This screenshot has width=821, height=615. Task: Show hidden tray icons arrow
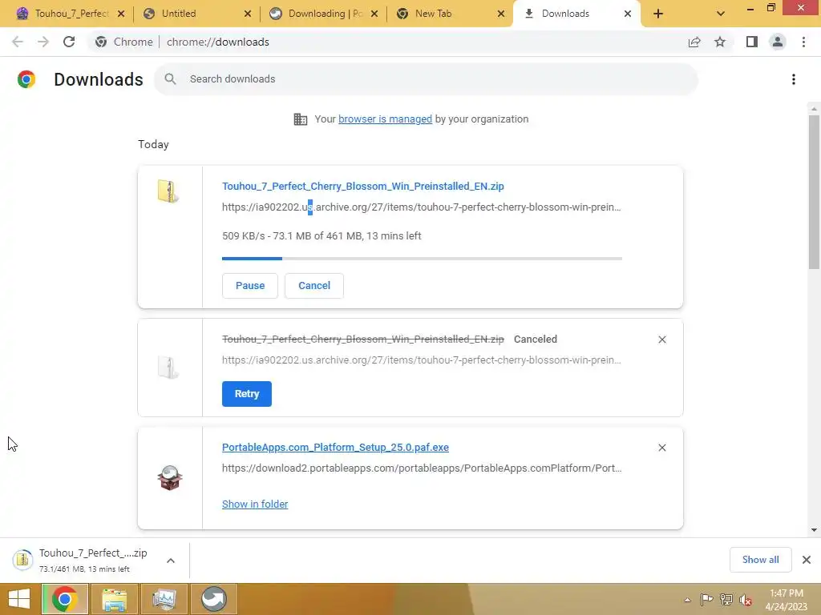(687, 600)
